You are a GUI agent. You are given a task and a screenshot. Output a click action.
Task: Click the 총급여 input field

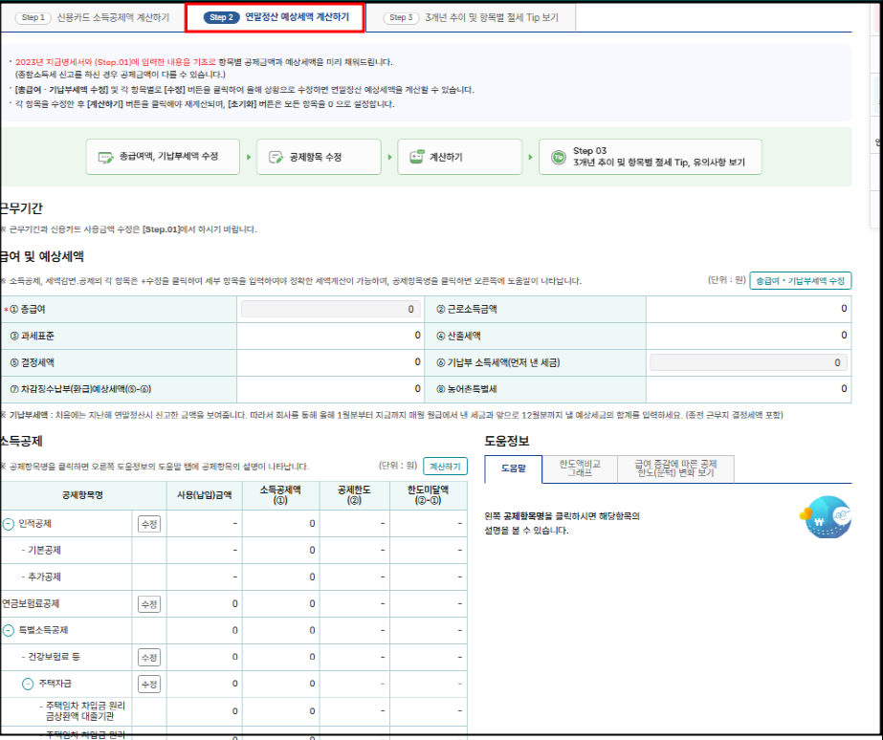(331, 309)
